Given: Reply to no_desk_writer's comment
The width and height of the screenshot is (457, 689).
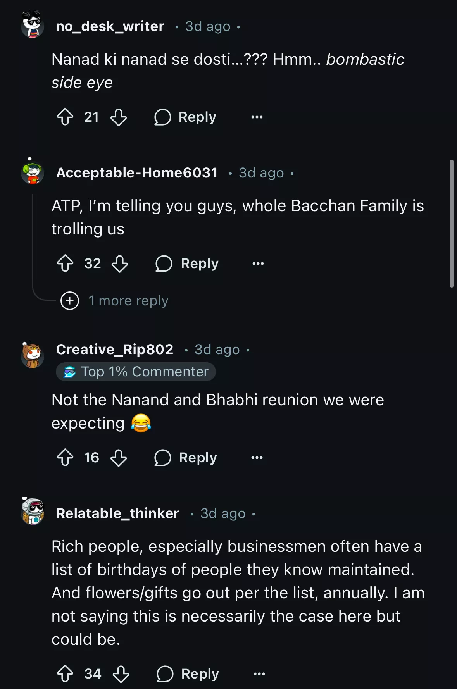Looking at the screenshot, I should point(186,117).
